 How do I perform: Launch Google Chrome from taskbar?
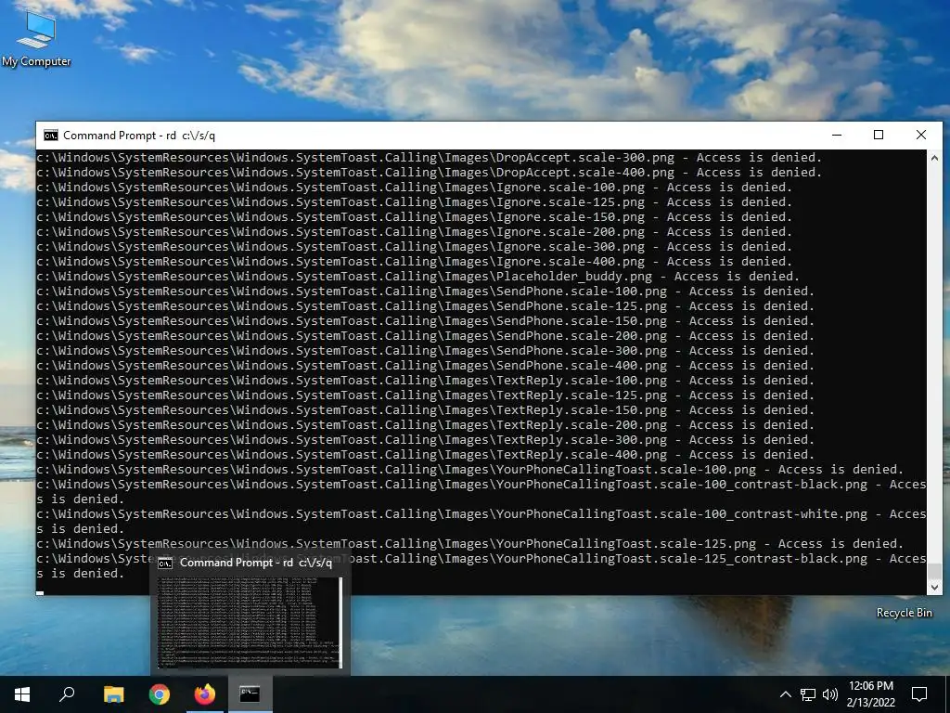coord(160,694)
